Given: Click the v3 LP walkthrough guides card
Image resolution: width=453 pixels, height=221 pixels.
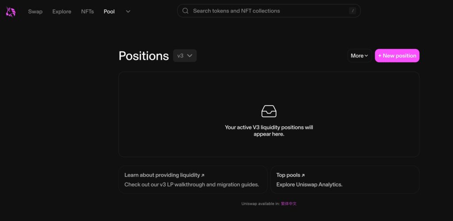Looking at the screenshot, I should [x=193, y=179].
